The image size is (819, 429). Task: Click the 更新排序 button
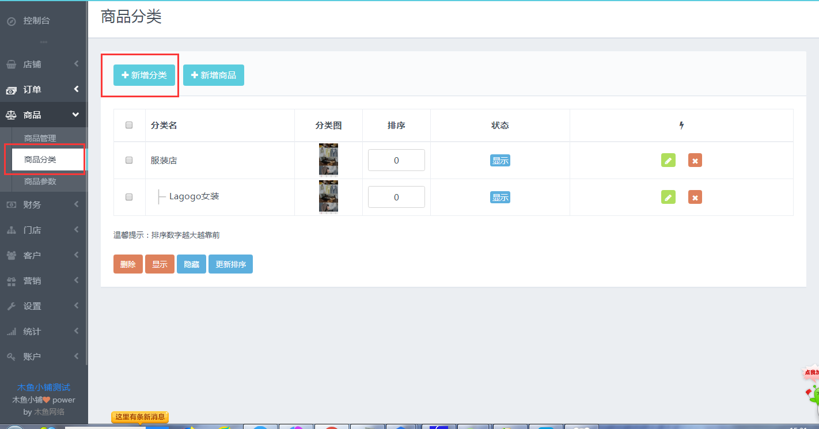(230, 264)
